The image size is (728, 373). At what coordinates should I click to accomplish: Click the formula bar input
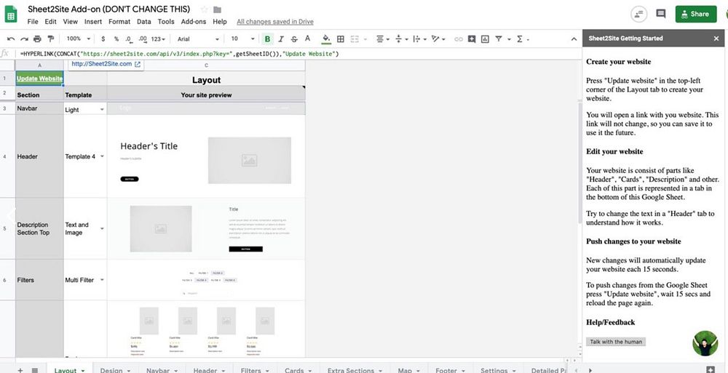[x=297, y=54]
